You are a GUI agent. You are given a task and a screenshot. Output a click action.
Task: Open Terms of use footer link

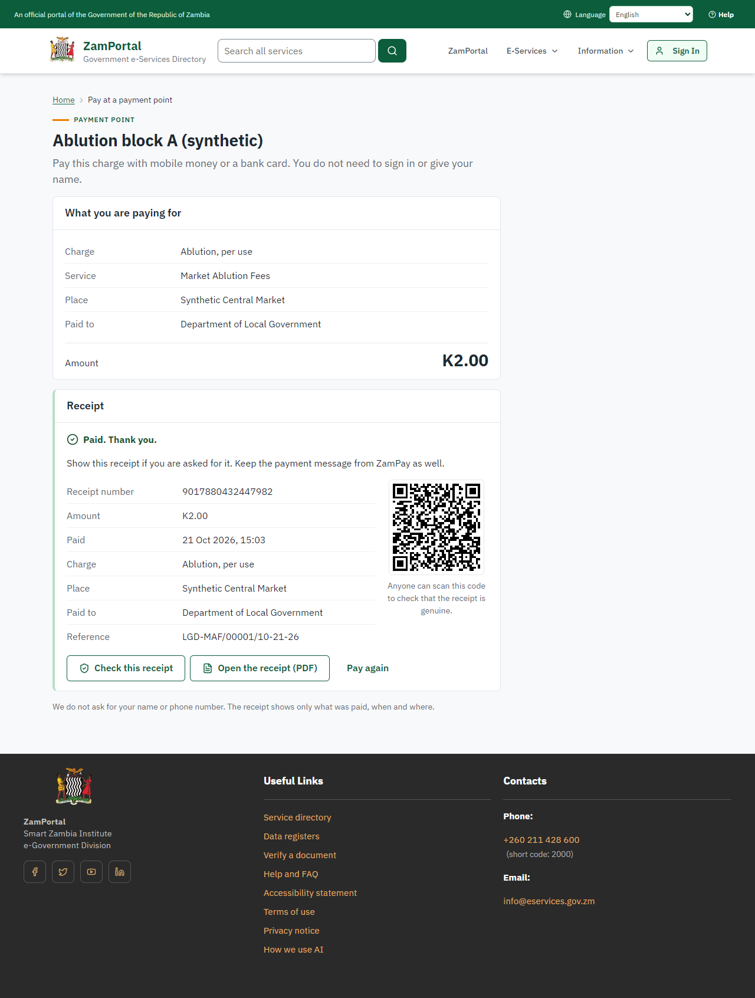[x=289, y=912]
